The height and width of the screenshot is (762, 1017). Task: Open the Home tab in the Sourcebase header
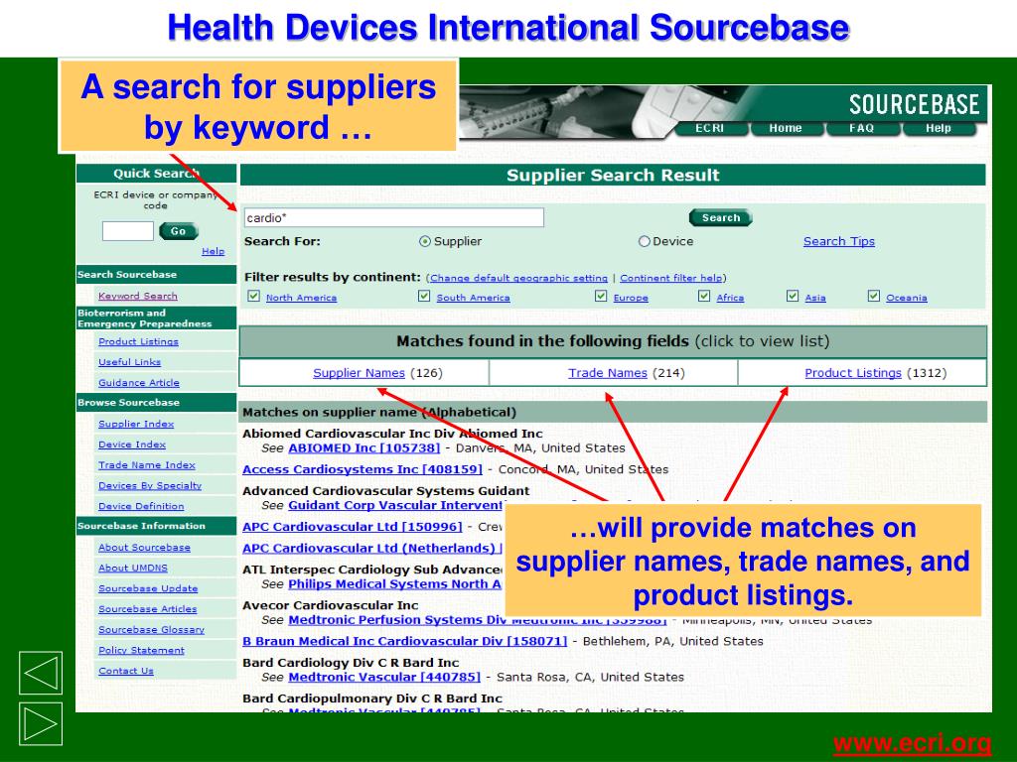click(786, 128)
